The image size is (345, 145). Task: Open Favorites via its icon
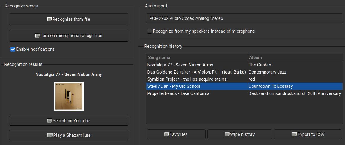[x=167, y=134]
